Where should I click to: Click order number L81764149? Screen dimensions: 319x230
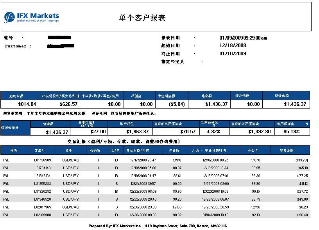(43, 168)
